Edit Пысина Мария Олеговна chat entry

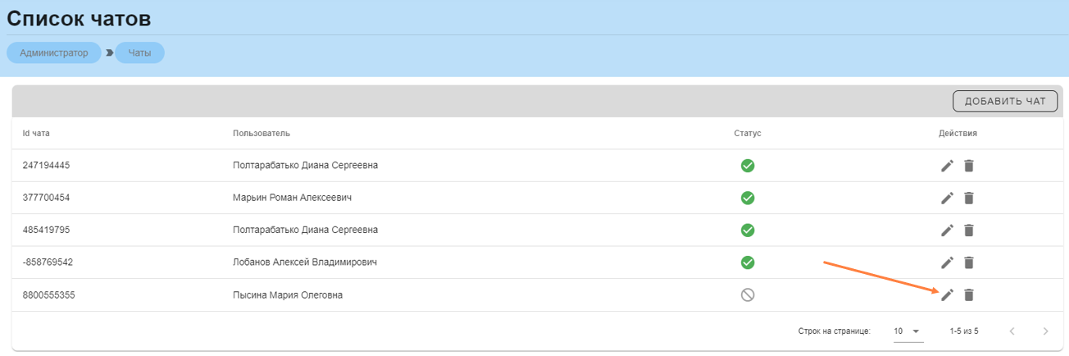point(947,294)
